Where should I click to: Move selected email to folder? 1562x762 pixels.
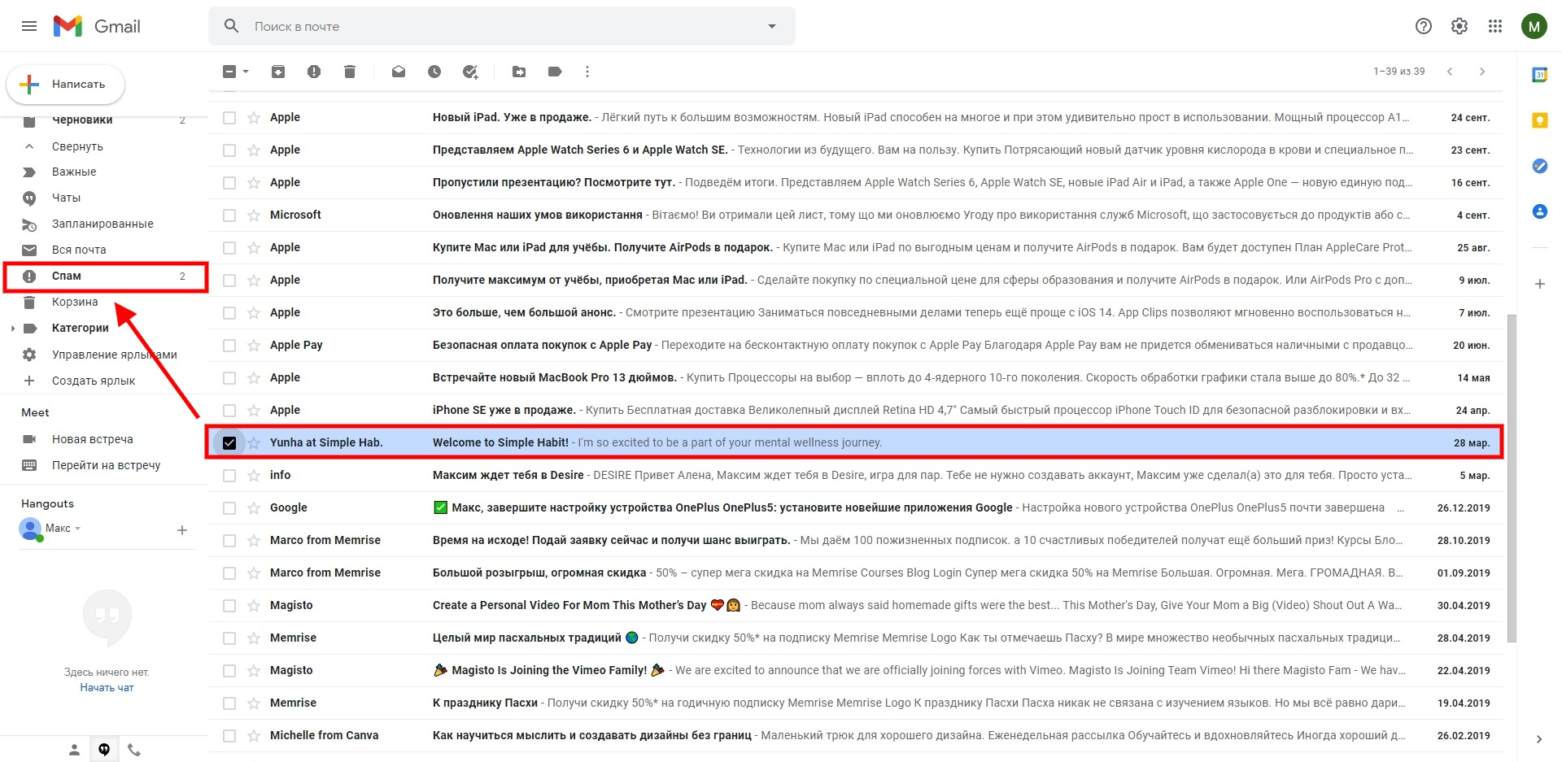tap(519, 72)
